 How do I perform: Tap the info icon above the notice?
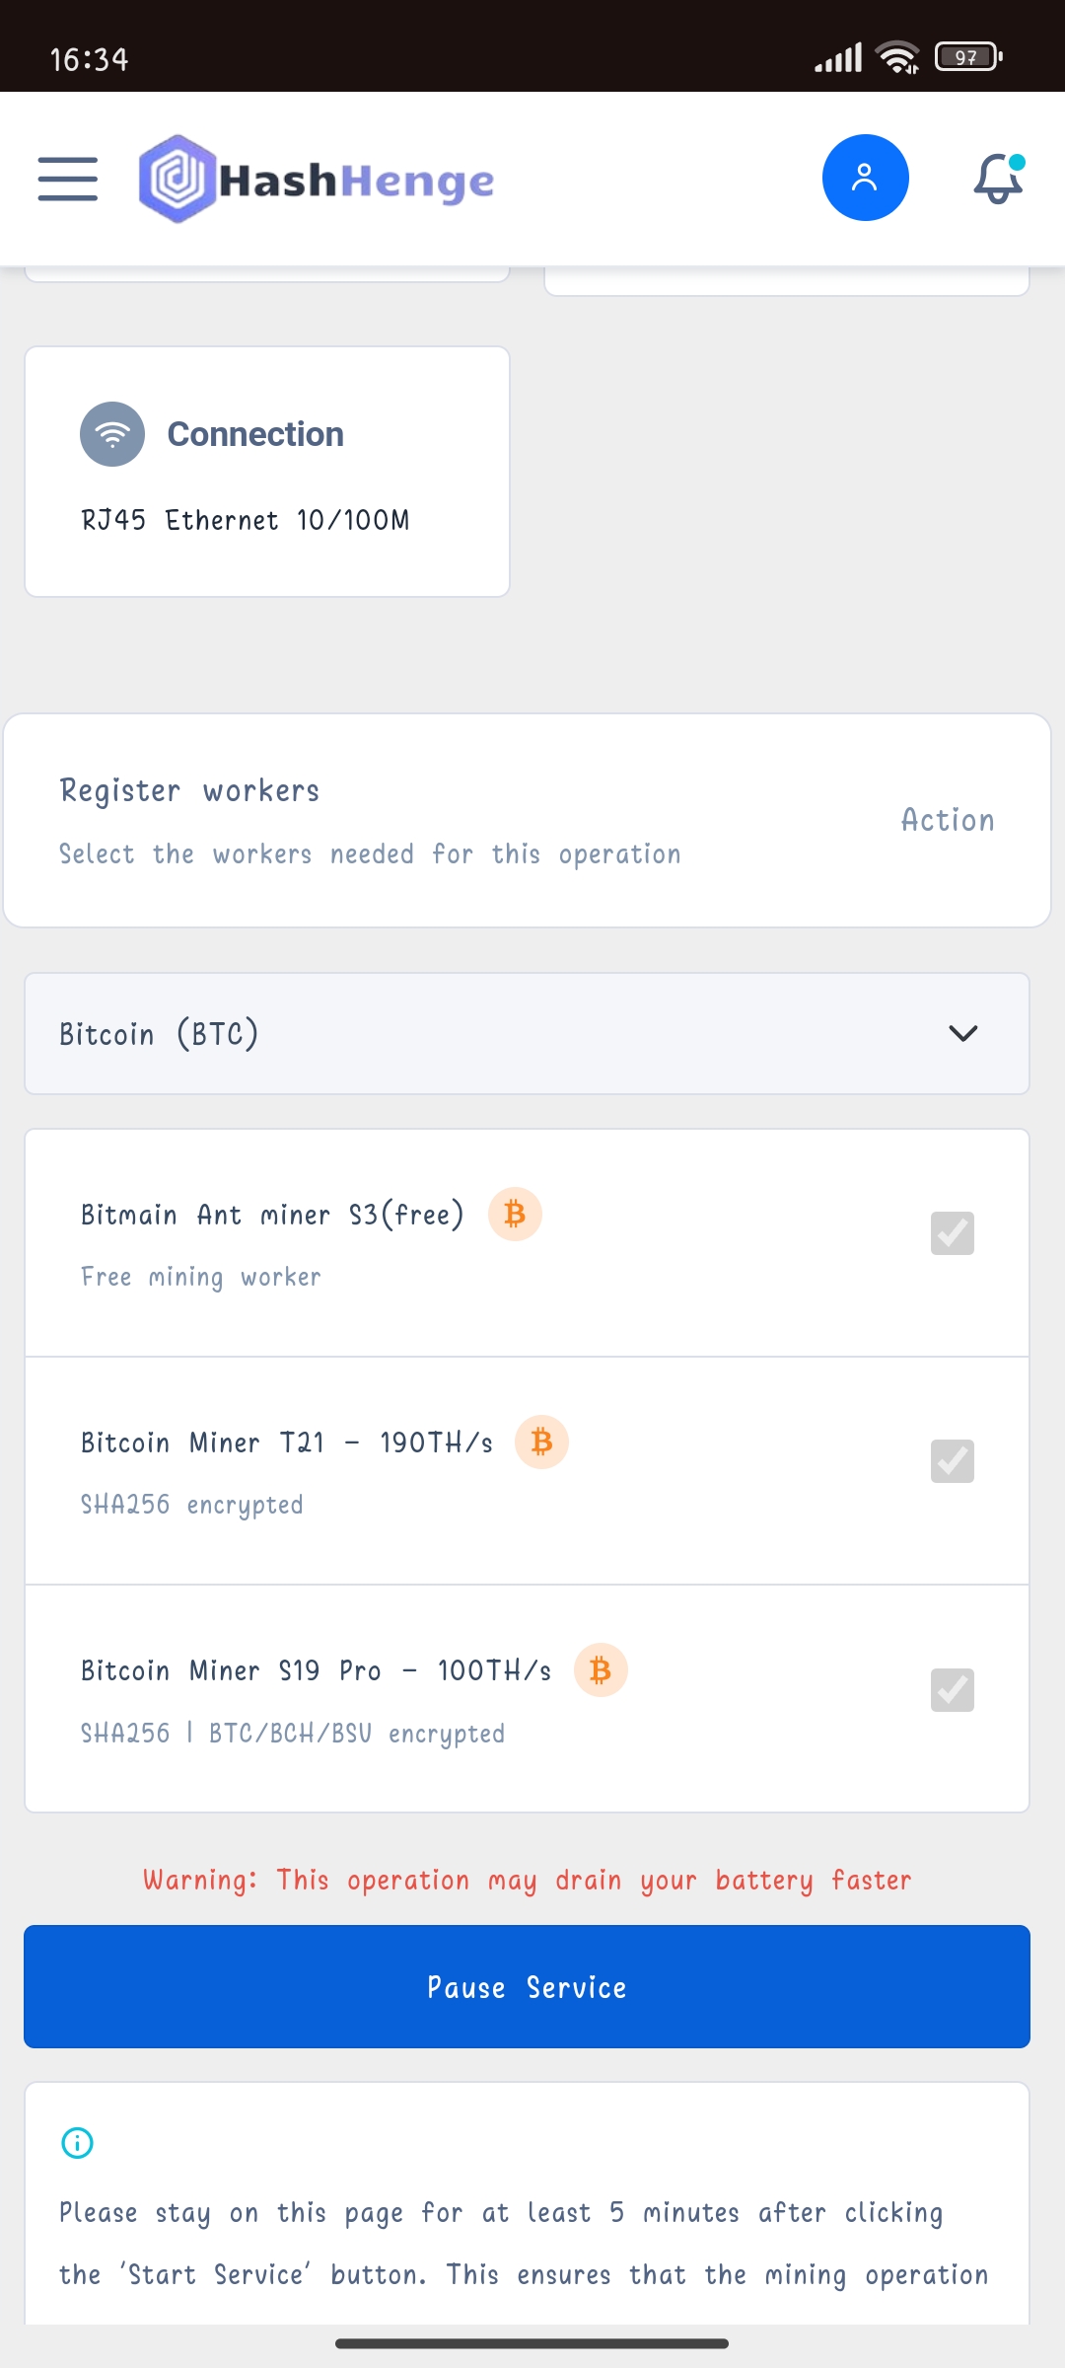tap(78, 2142)
